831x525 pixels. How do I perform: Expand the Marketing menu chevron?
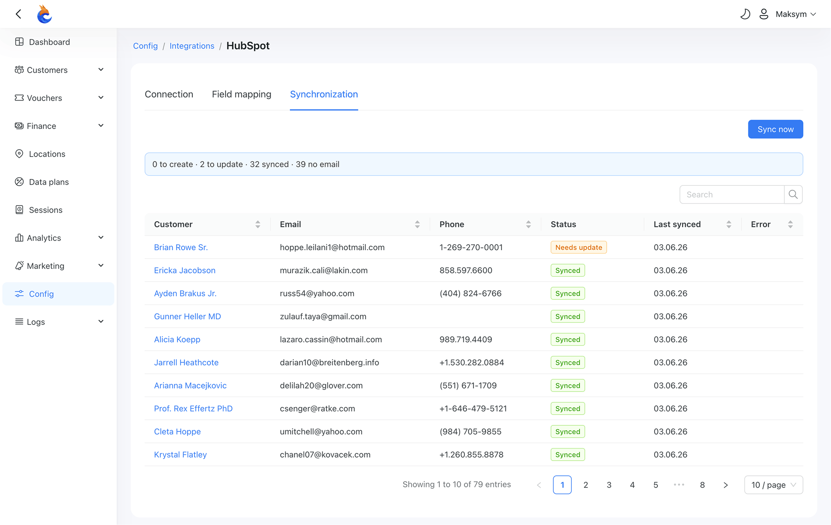coord(101,266)
